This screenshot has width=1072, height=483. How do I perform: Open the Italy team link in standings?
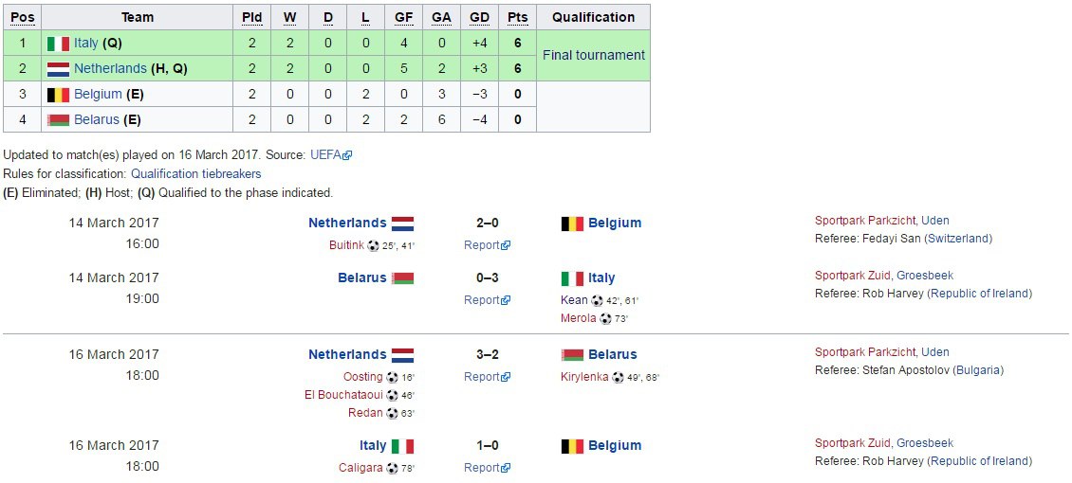(85, 43)
